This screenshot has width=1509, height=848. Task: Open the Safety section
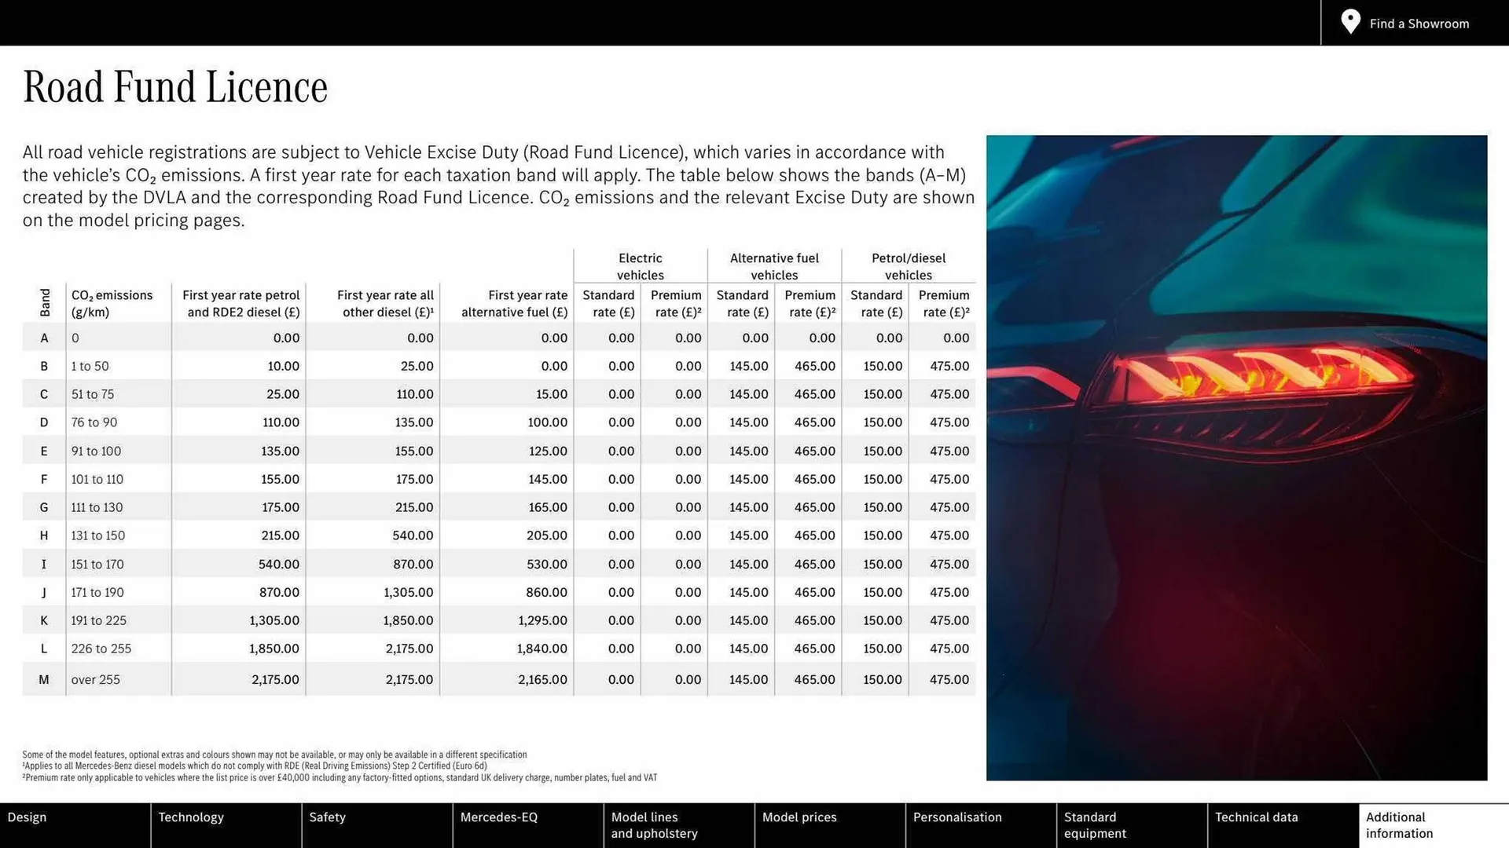(x=327, y=817)
